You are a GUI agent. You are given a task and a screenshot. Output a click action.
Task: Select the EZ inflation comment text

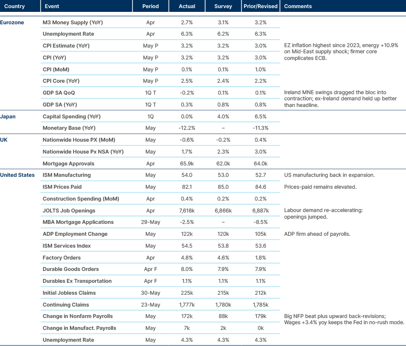tap(341, 52)
